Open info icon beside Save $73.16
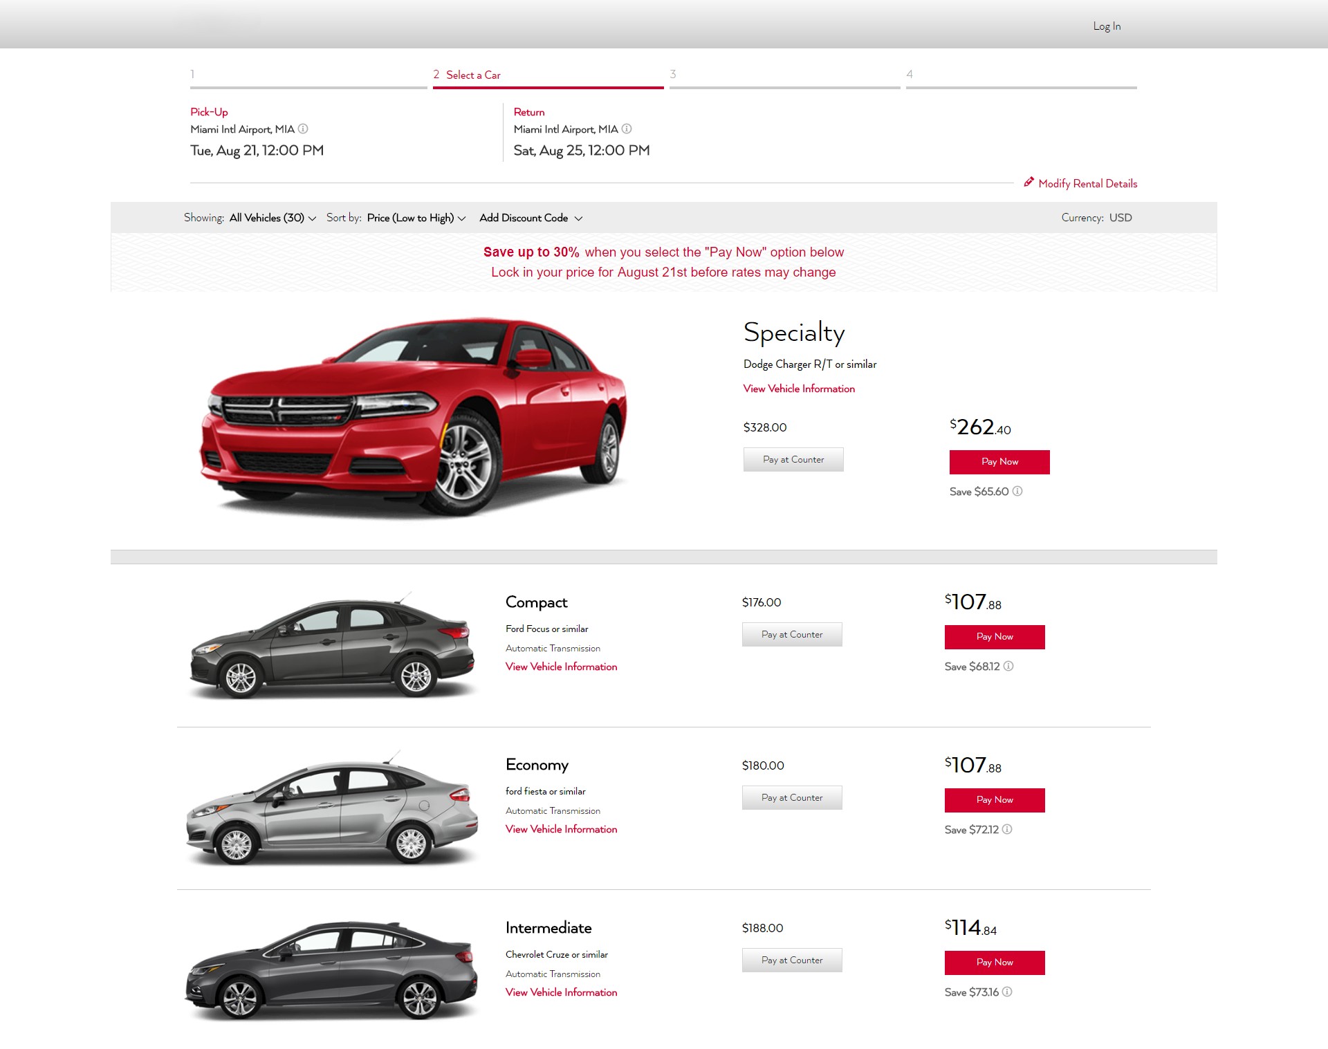Image resolution: width=1328 pixels, height=1049 pixels. pos(1007,992)
